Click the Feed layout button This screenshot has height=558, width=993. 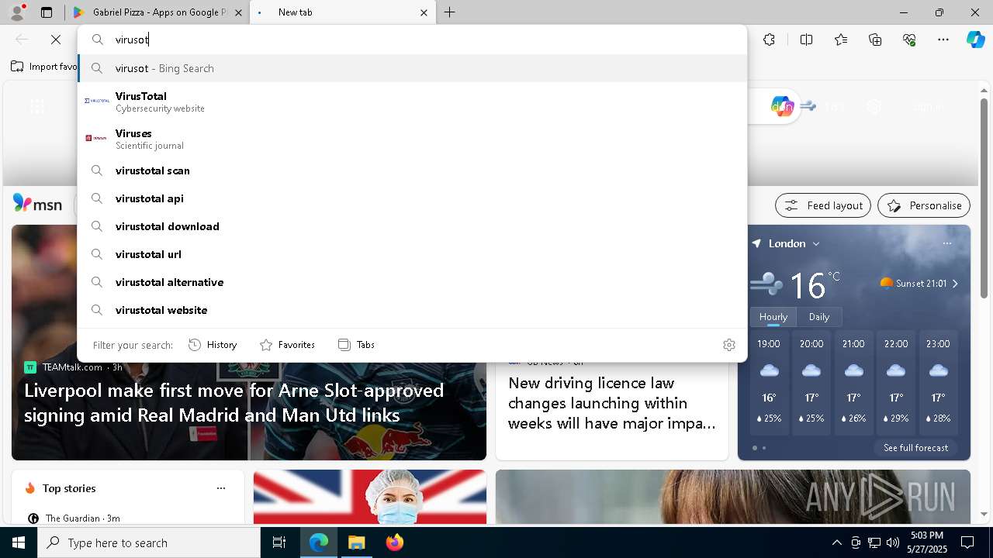pos(823,205)
